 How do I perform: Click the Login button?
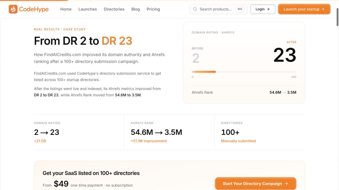(x=263, y=9)
